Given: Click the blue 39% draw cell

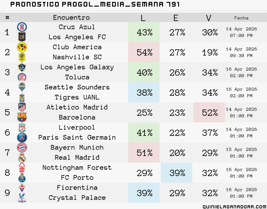Looking at the screenshot, I should (x=177, y=173).
